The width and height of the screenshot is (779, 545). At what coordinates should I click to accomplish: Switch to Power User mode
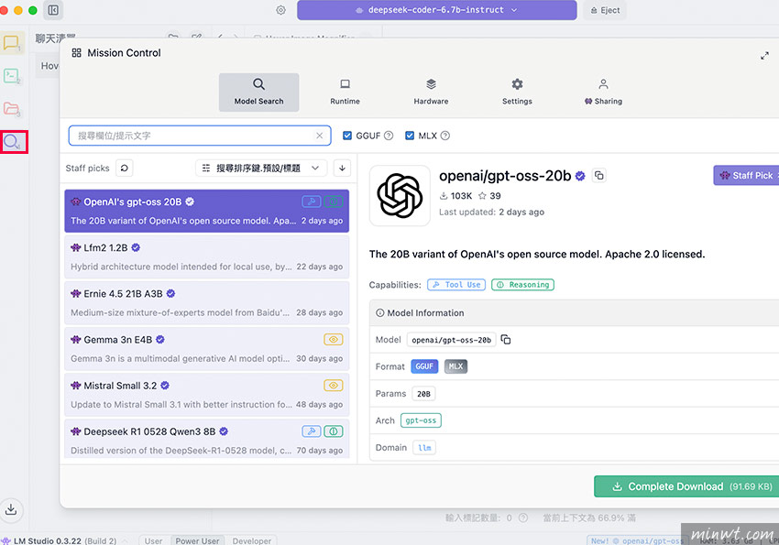197,540
